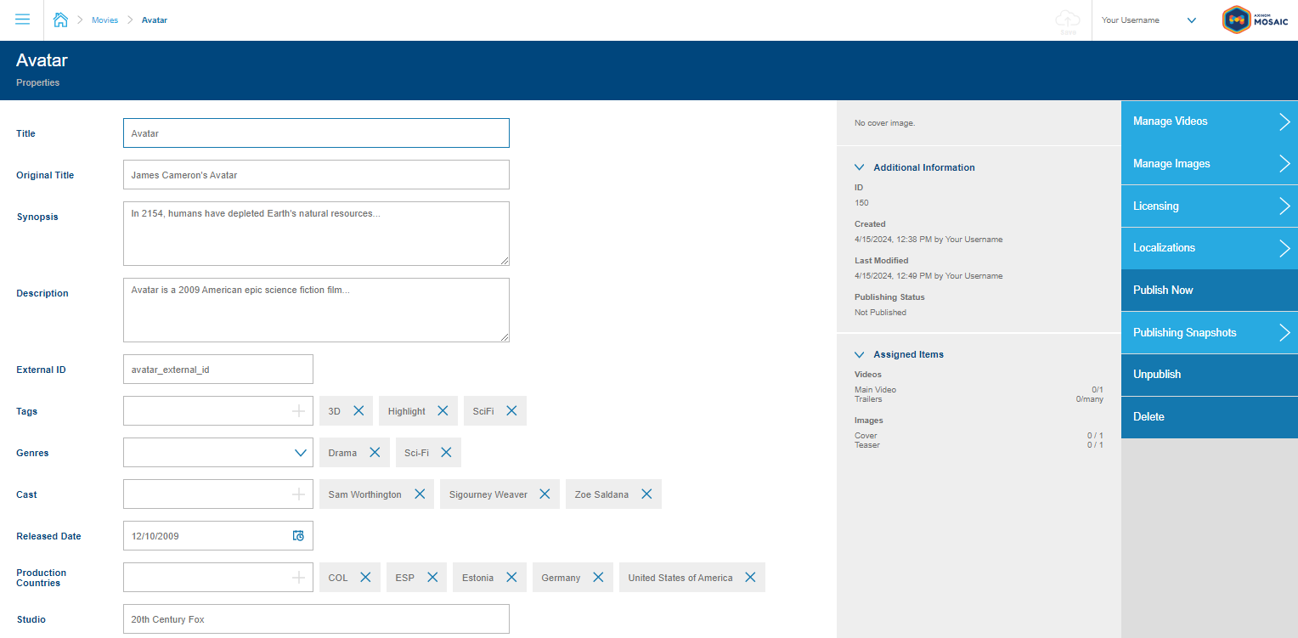Navigate to Movies in the breadcrumb
Image resolution: width=1298 pixels, height=638 pixels.
tap(104, 20)
